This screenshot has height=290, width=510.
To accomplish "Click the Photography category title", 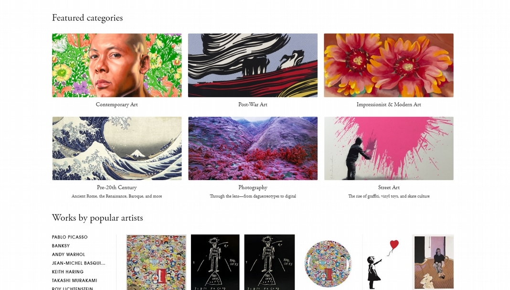I will point(253,187).
